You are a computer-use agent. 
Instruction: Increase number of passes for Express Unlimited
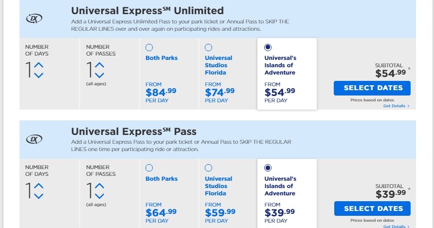pos(100,65)
